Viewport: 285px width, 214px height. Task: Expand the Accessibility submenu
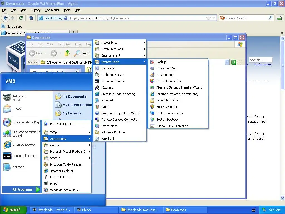coord(120,43)
